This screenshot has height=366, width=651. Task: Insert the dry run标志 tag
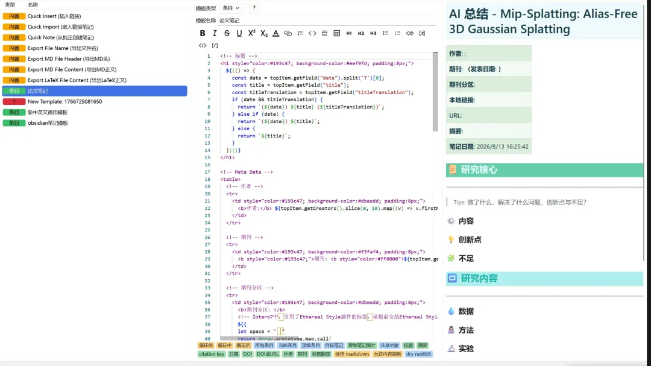pos(418,354)
